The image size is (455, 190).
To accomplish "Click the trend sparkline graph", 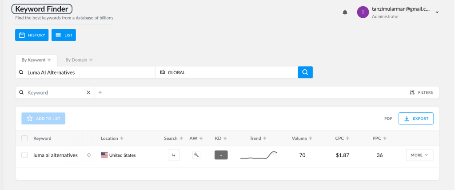I will [x=259, y=155].
